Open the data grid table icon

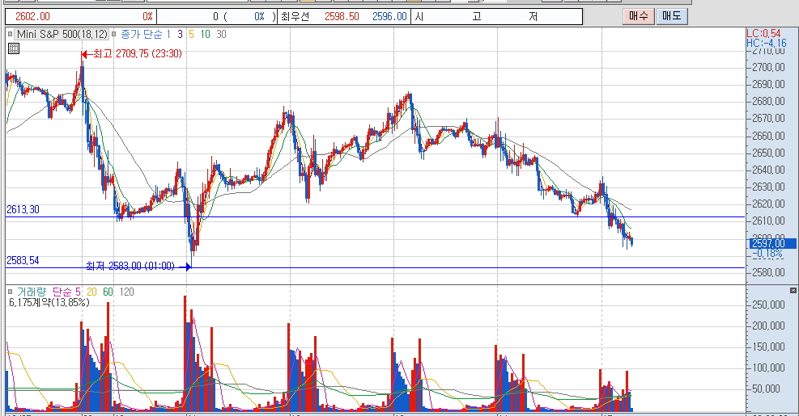click(x=13, y=48)
